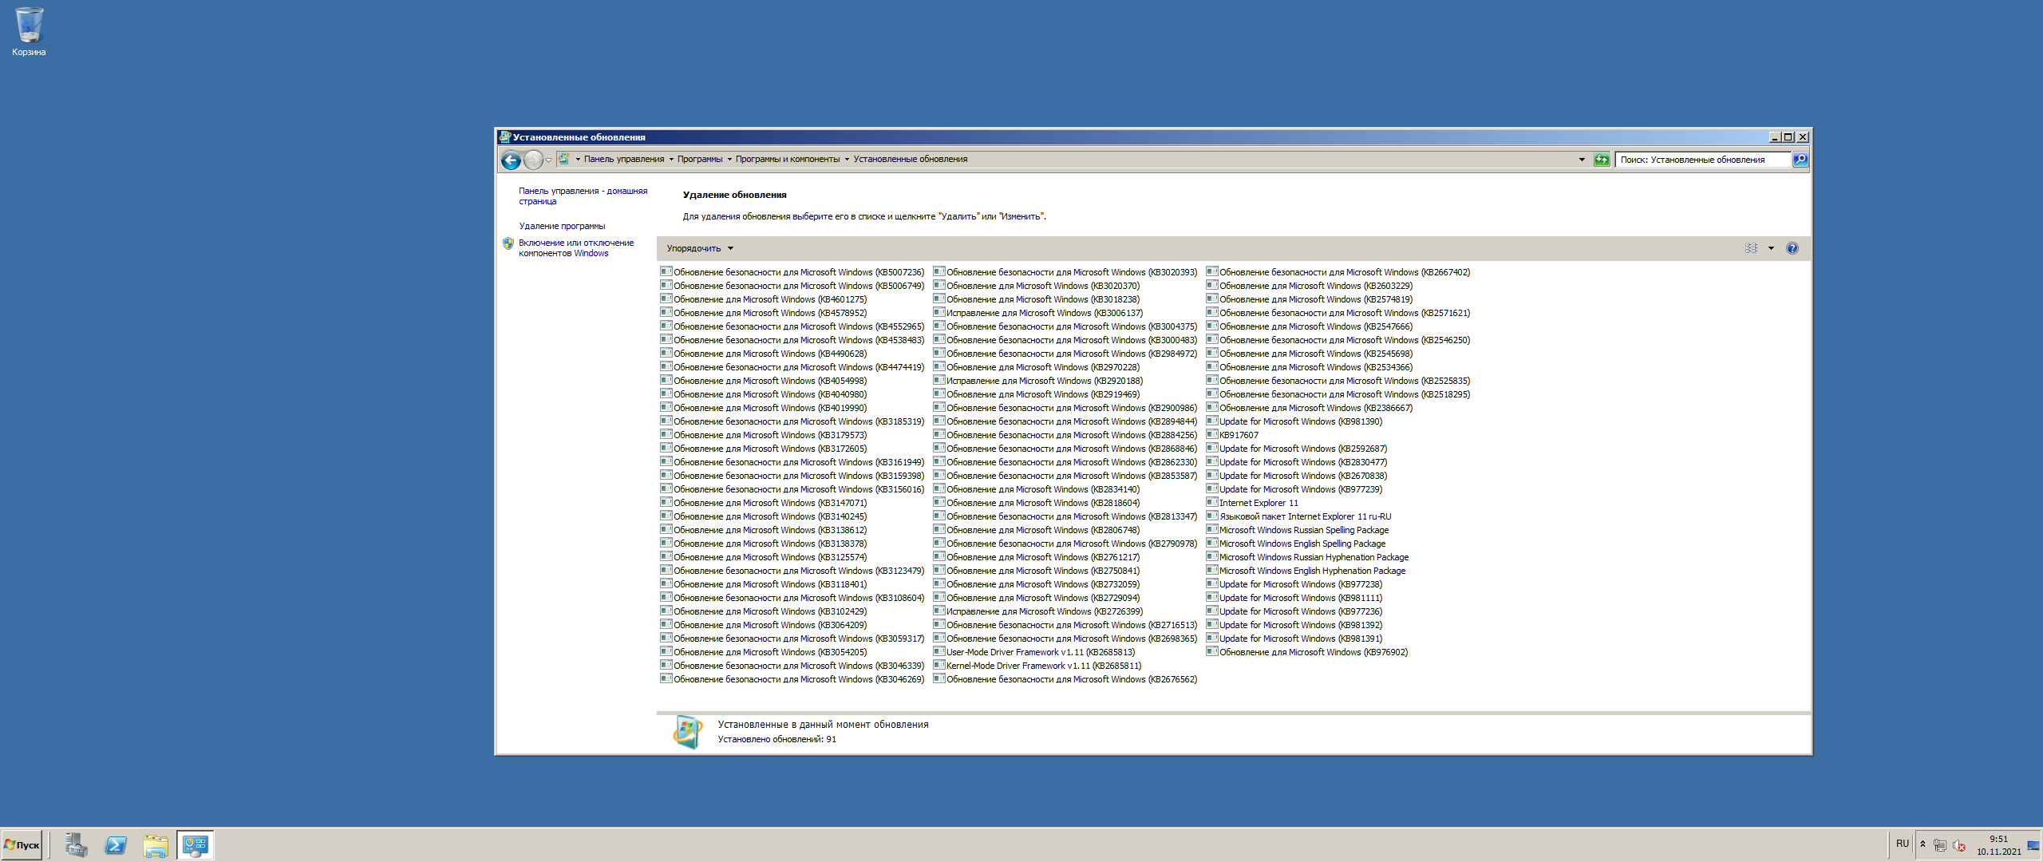Select security update KB3046269

[x=792, y=679]
